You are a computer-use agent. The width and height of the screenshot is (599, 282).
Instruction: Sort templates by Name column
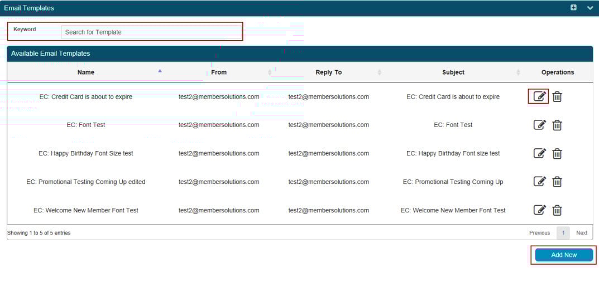click(86, 72)
